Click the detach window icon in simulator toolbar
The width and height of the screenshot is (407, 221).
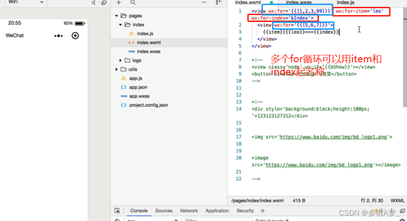104,3
